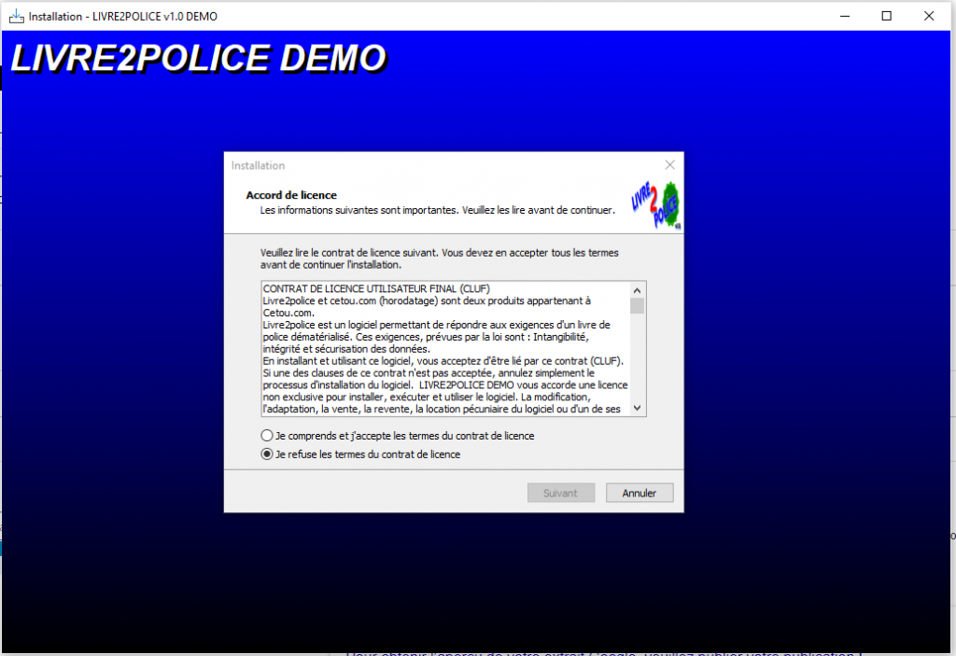Screen dimensions: 956x656
Task: Click the license scrollbar down arrow
Action: point(638,408)
